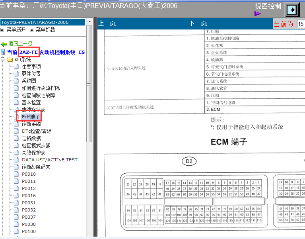Open the P0031 trouble code page
The height and width of the screenshot is (239, 305).
(x=29, y=203)
